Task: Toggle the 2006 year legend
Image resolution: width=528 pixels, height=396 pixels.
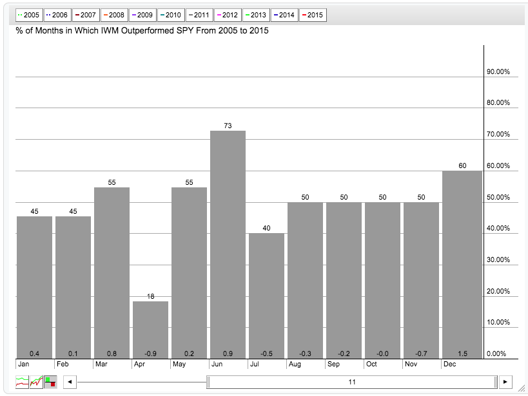Action: tap(57, 15)
